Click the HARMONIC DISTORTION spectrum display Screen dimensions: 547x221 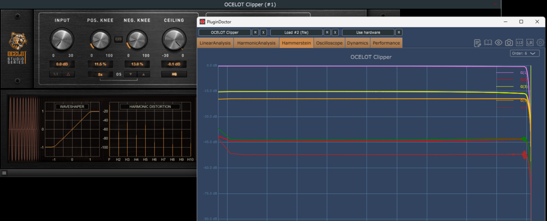[x=150, y=129]
